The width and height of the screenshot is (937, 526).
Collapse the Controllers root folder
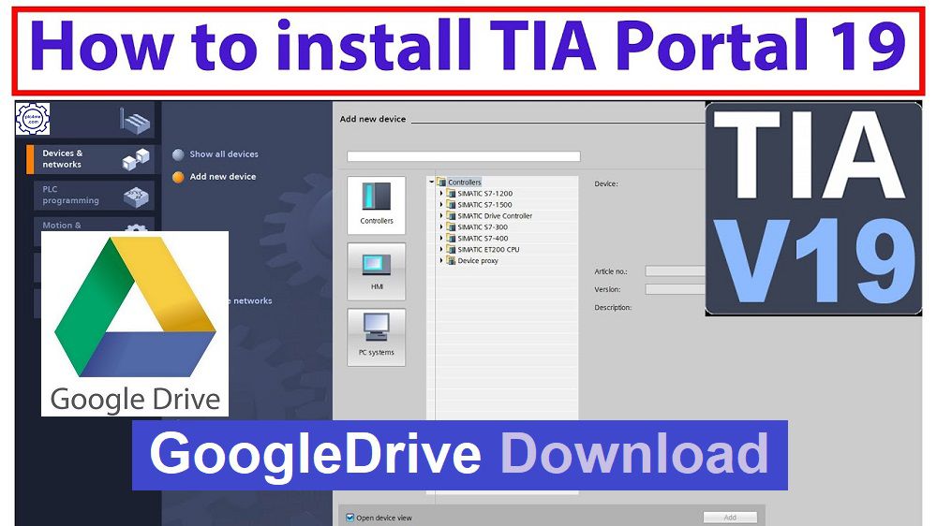coord(431,183)
